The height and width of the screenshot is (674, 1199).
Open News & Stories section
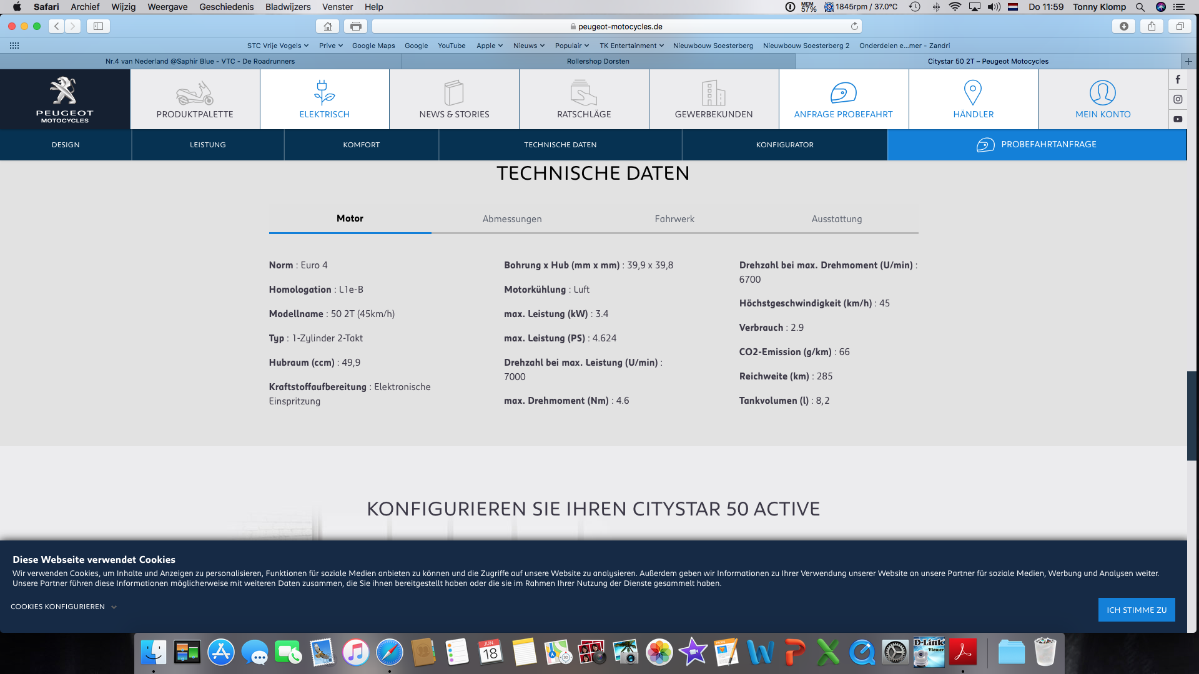click(454, 99)
